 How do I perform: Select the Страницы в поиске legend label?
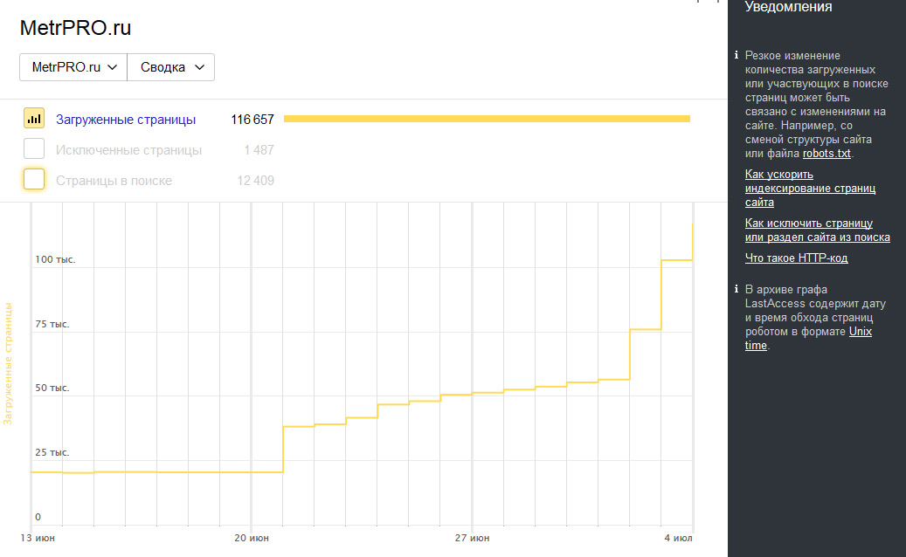[114, 181]
